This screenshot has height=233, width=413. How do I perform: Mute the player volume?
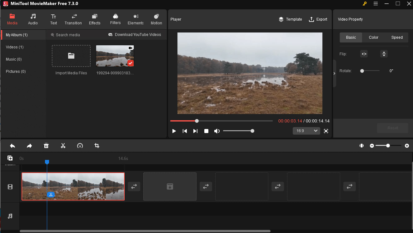(x=216, y=131)
